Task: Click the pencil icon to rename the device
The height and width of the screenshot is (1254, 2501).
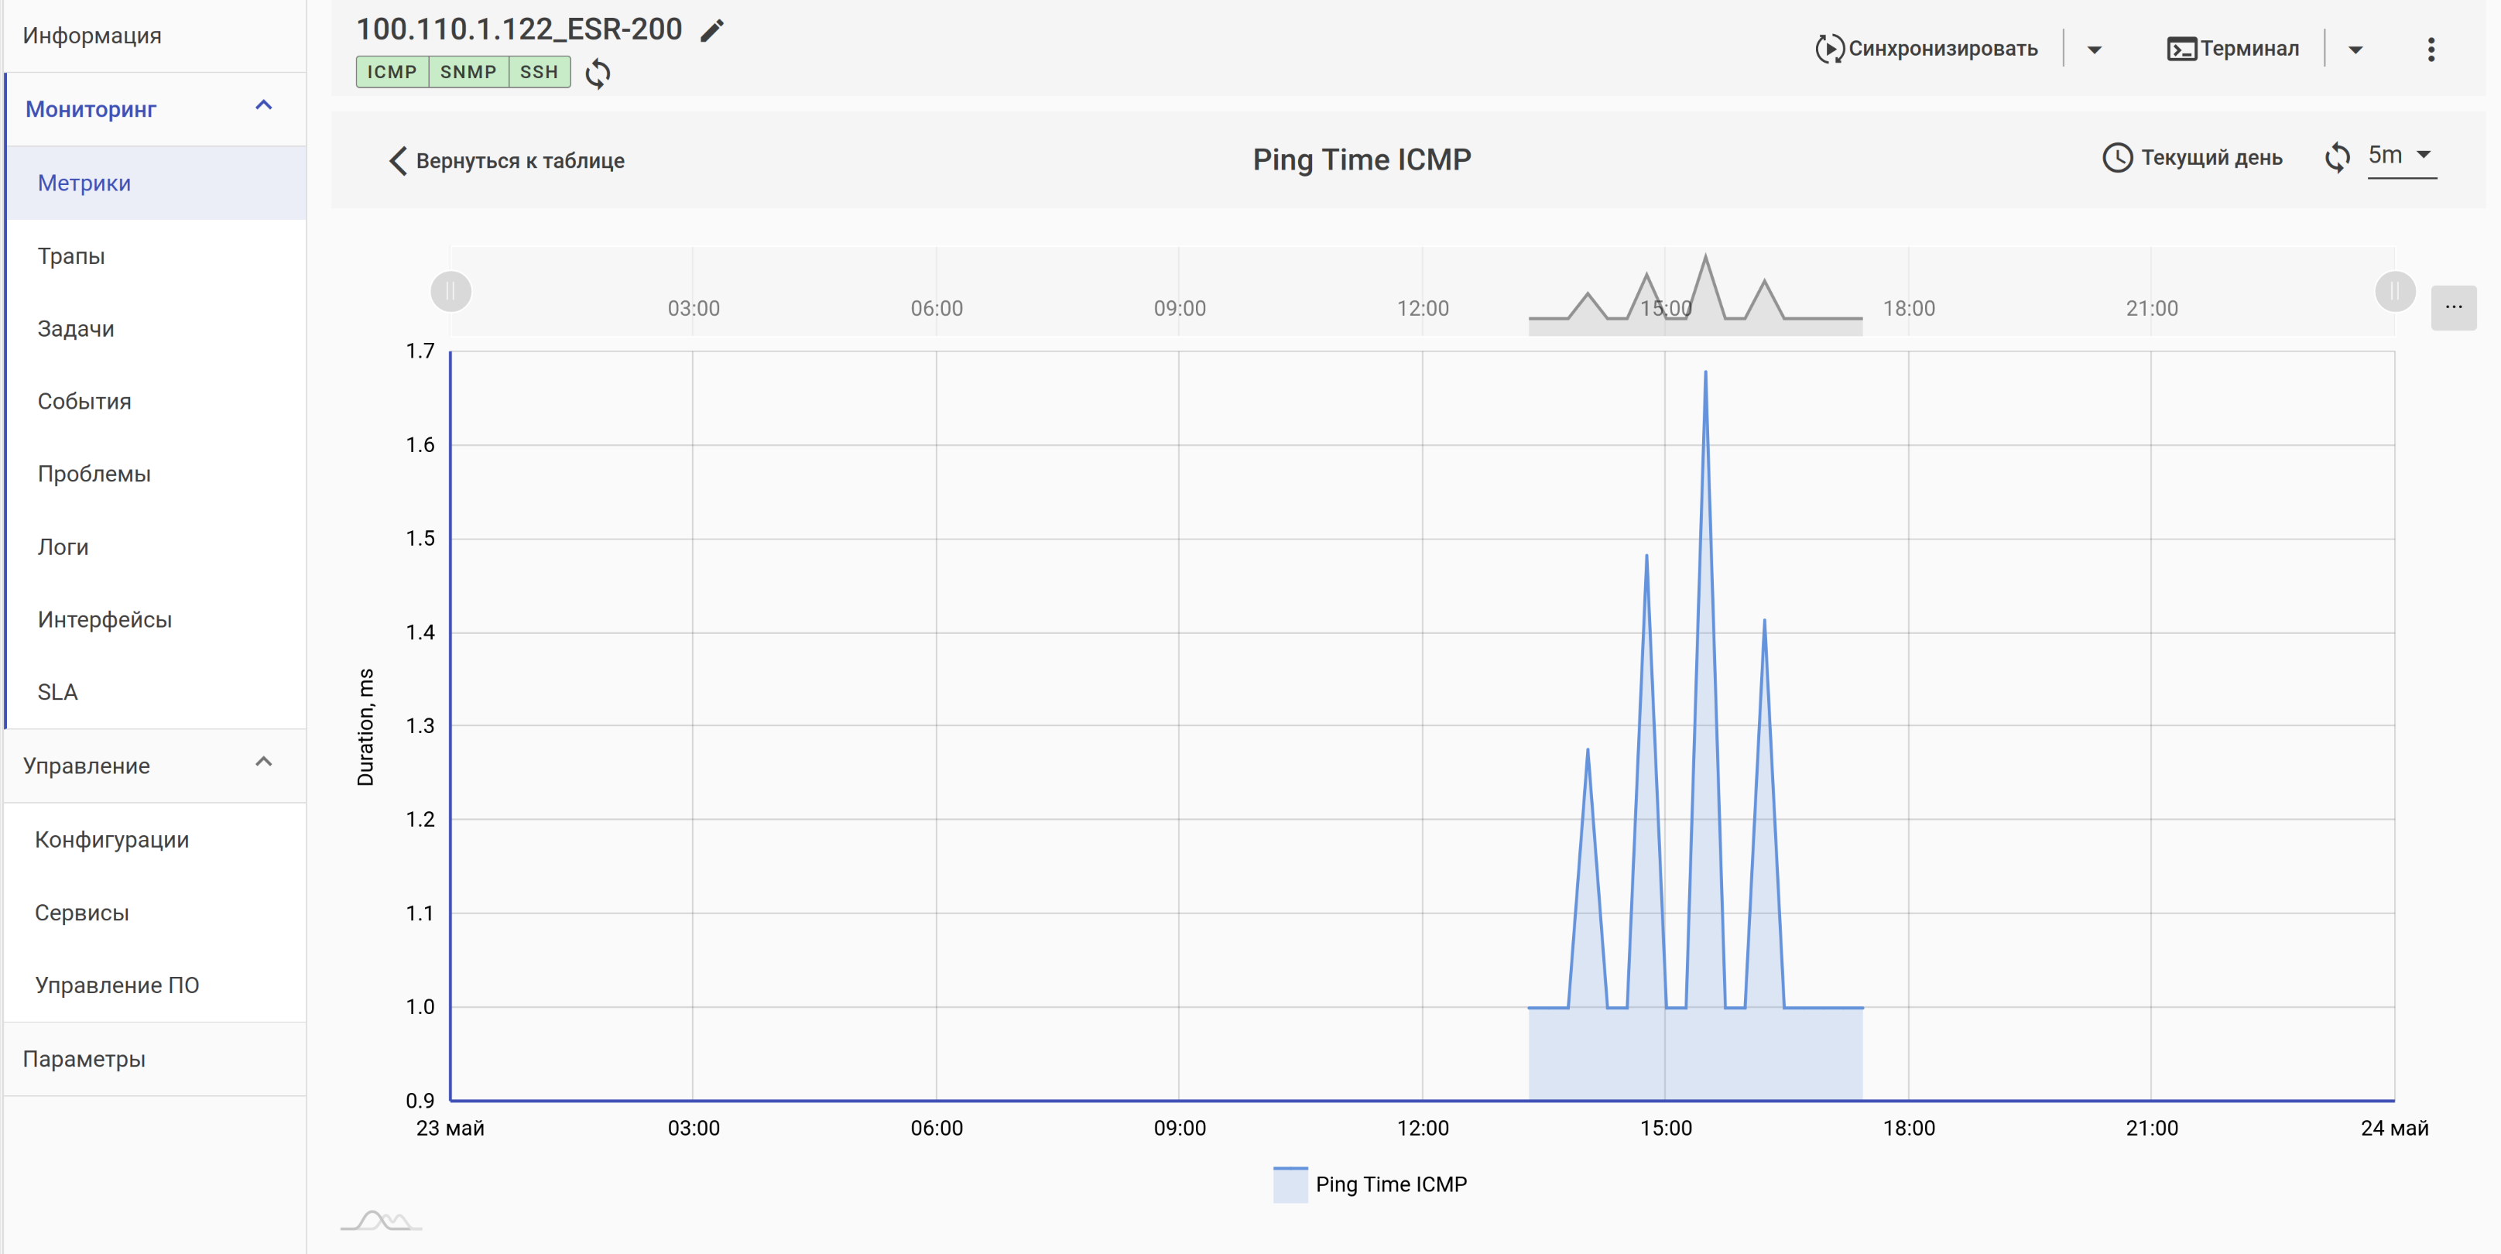Action: (711, 31)
